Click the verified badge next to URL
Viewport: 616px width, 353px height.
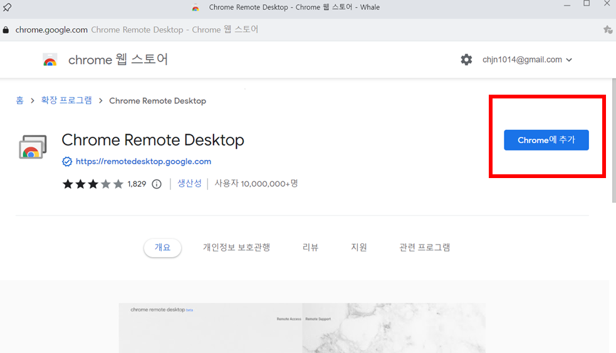point(67,162)
